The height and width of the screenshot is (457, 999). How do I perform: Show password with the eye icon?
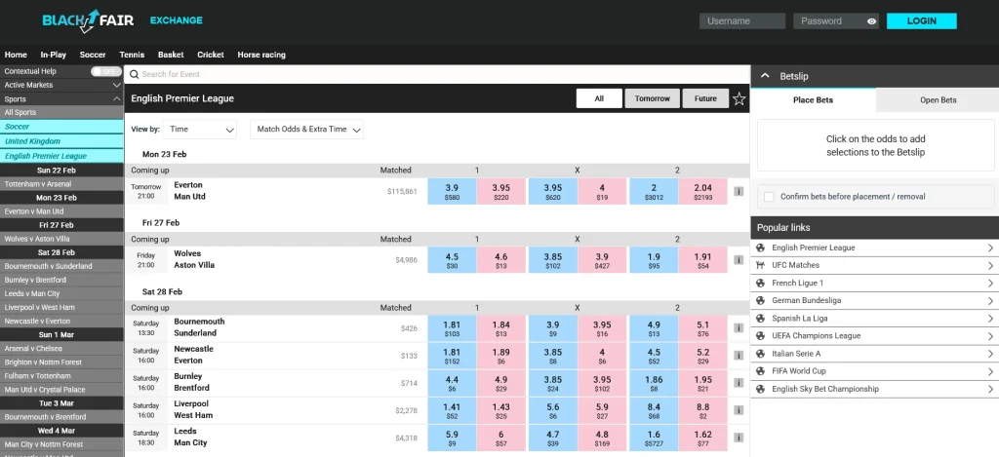[872, 21]
